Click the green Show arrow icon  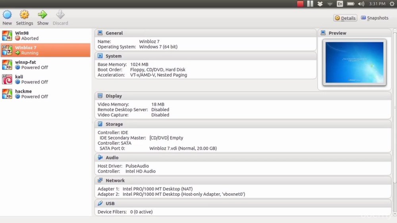pos(42,15)
